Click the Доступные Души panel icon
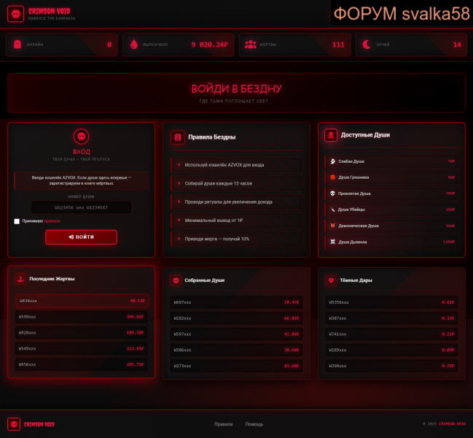 331,135
